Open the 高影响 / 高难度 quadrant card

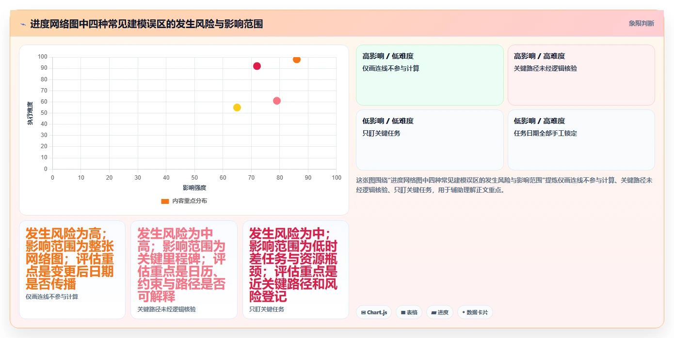tap(581, 75)
